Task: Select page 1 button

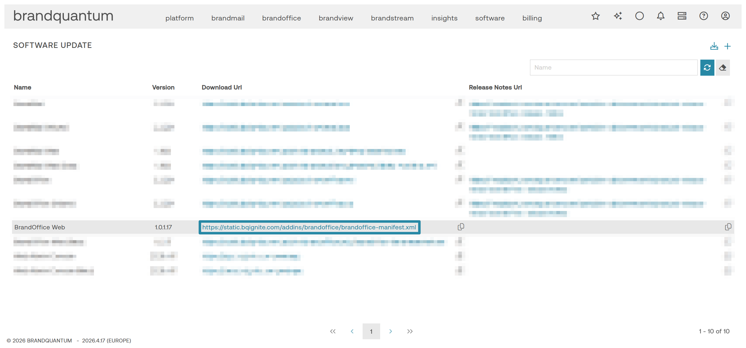Action: [371, 331]
